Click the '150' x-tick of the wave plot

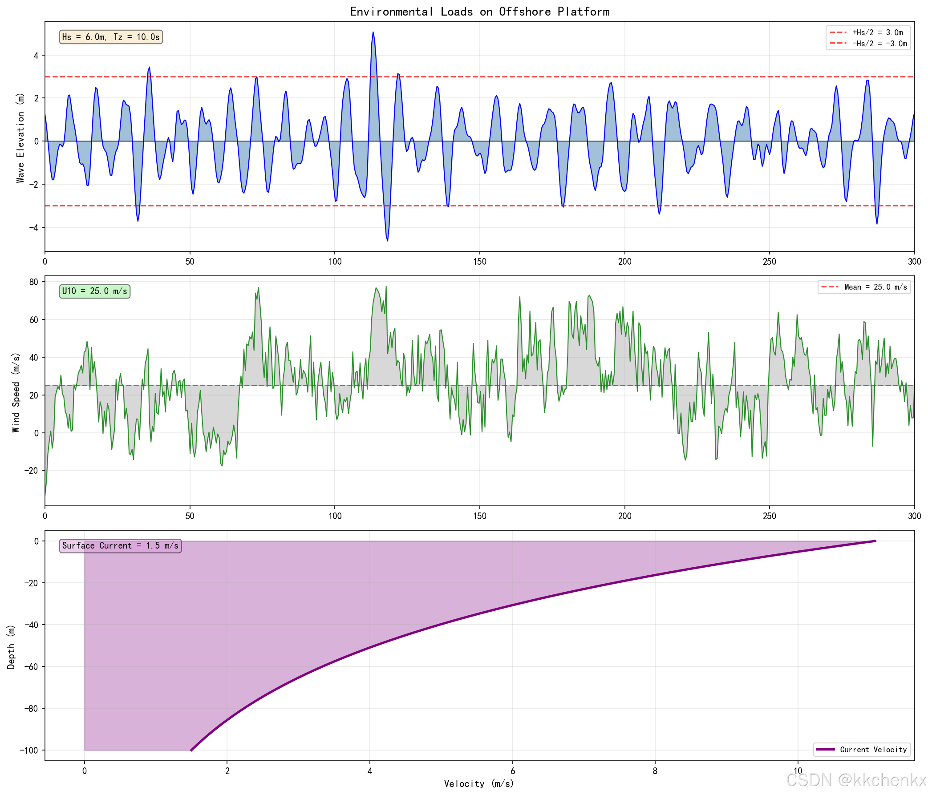479,262
